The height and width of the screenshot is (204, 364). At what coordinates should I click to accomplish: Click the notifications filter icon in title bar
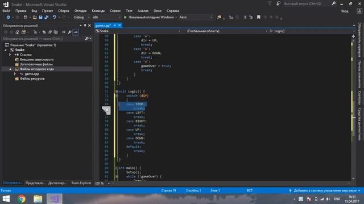(270, 4)
